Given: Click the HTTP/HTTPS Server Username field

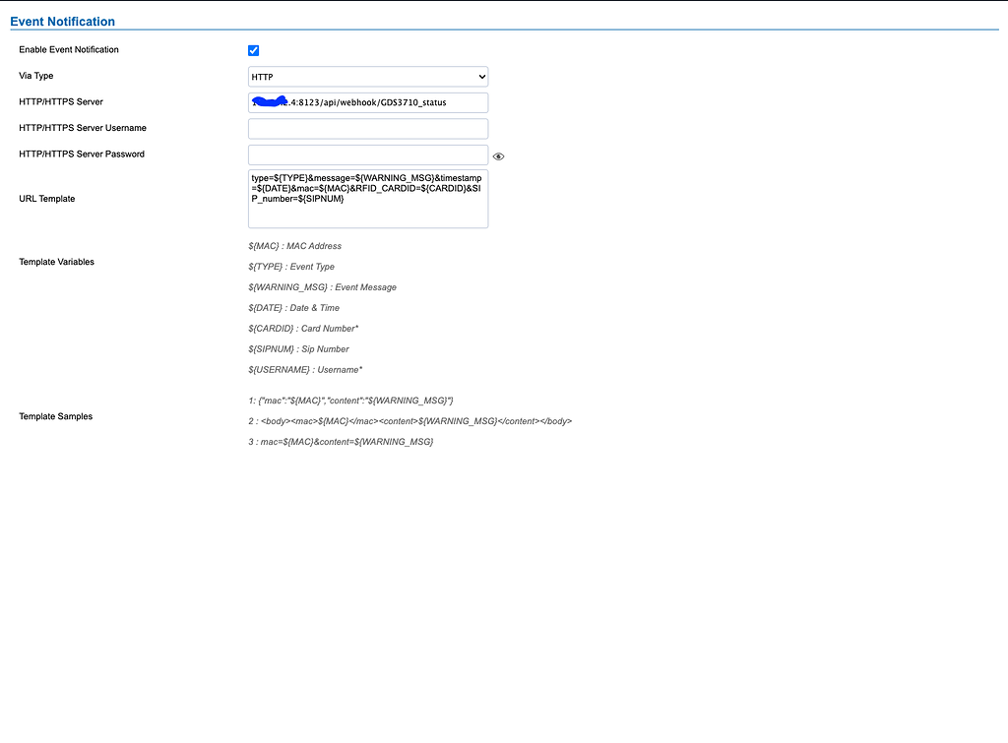Looking at the screenshot, I should 367,128.
